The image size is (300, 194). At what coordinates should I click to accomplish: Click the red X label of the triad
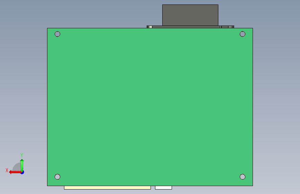[7, 170]
